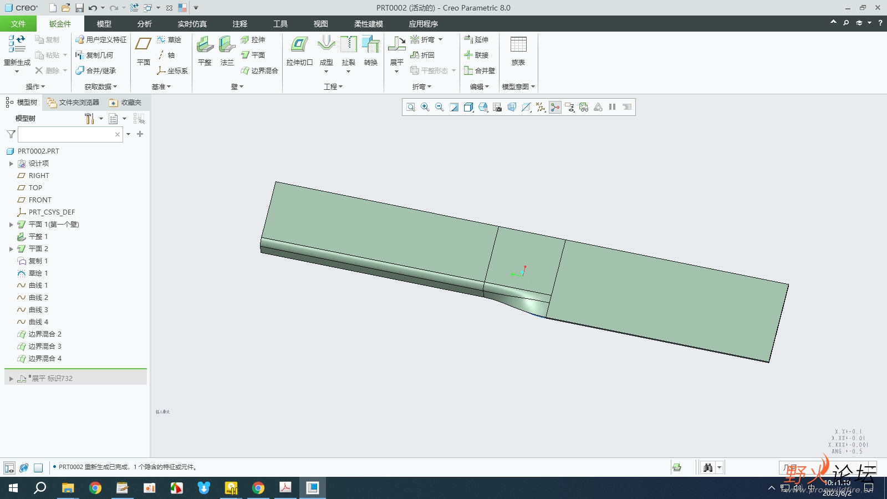Click the Windows Start button
This screenshot has width=887, height=499.
13,488
